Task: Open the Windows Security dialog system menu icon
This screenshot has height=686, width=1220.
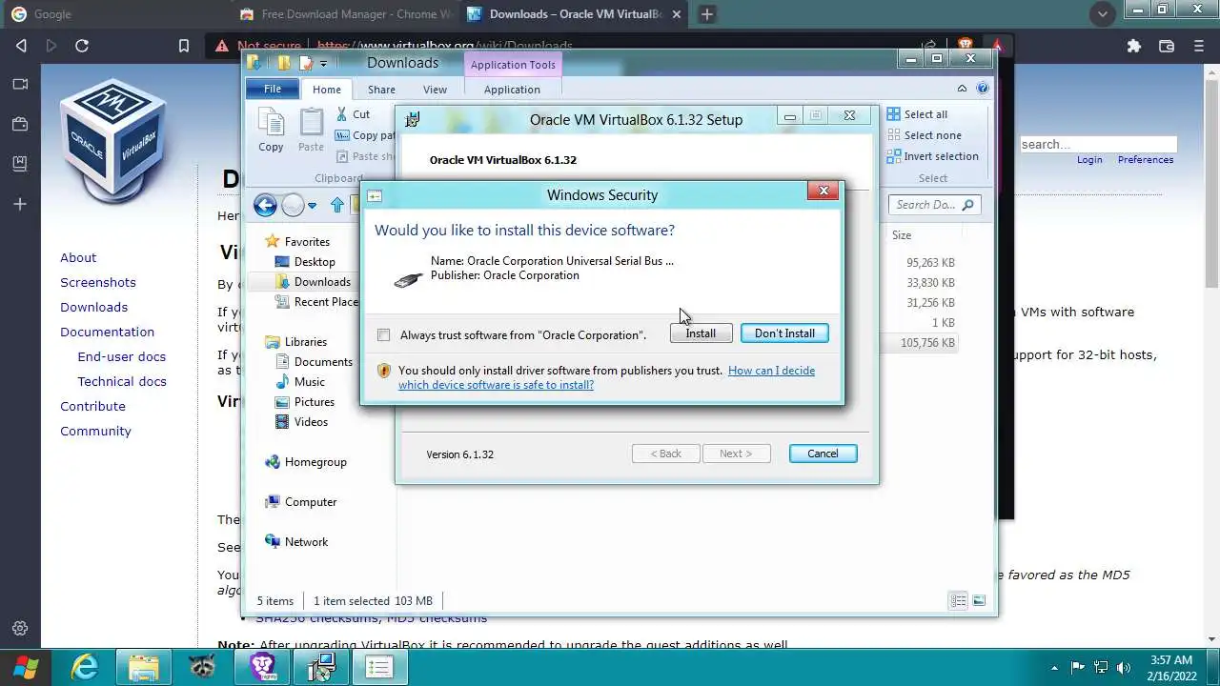Action: 375,195
